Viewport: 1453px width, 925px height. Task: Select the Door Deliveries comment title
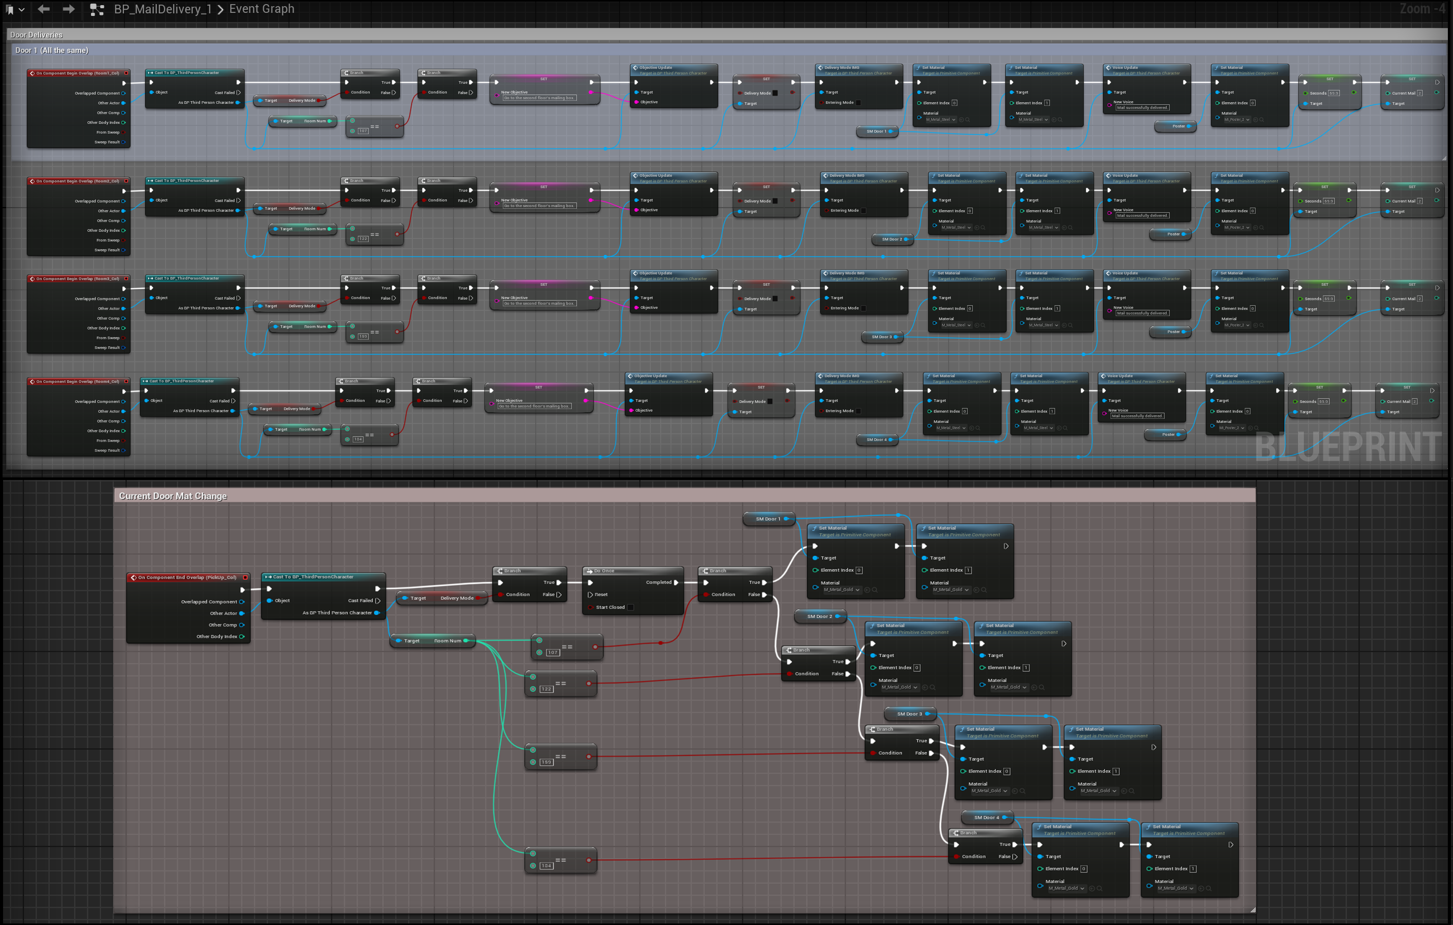(x=36, y=35)
